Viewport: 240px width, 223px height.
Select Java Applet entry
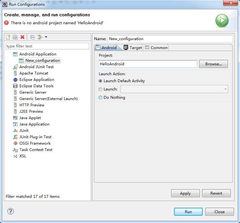(30, 118)
